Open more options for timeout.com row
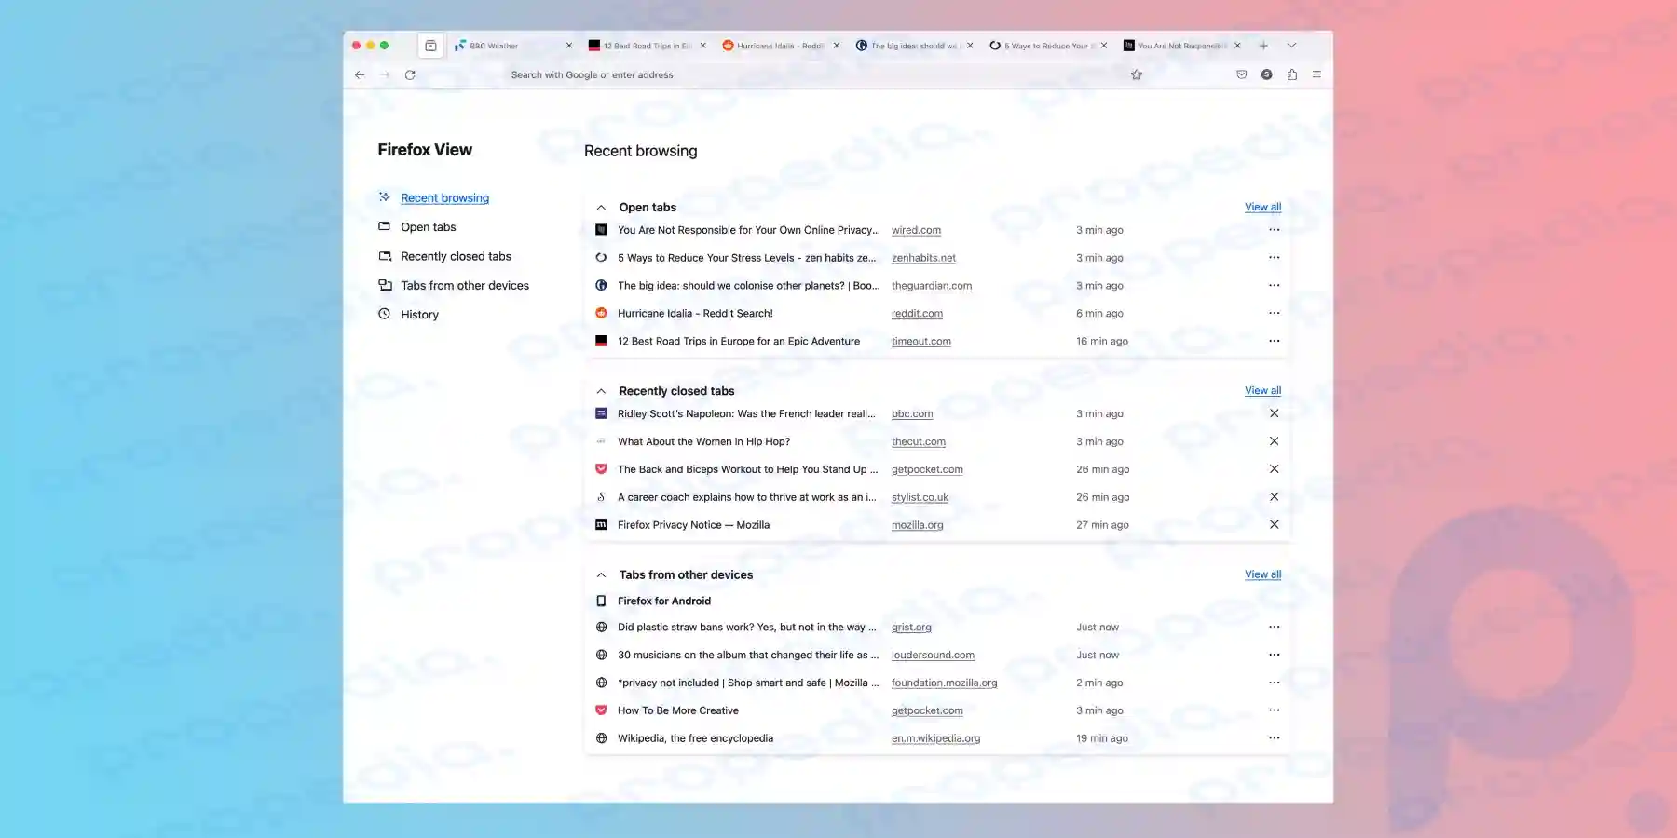Viewport: 1677px width, 838px height. coord(1274,341)
